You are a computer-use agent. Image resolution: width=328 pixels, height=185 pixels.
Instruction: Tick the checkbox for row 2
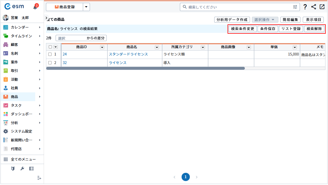pyautogui.click(x=50, y=63)
